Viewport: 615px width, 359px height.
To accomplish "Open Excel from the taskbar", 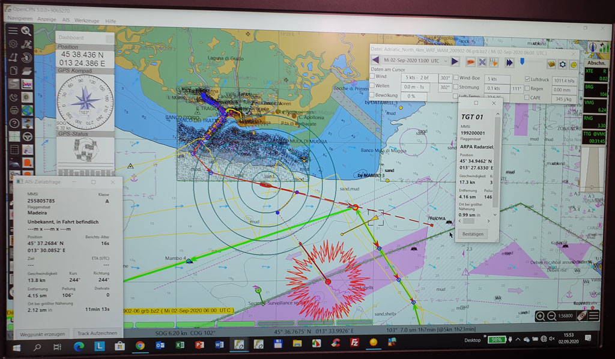I will pyautogui.click(x=180, y=345).
